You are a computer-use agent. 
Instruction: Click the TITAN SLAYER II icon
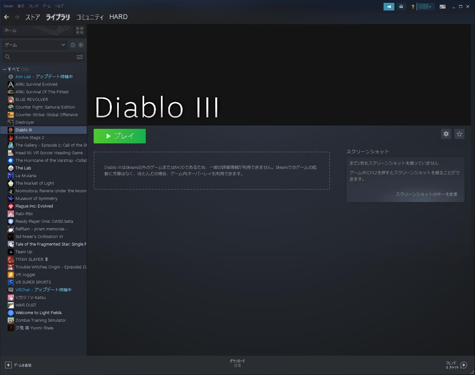click(x=11, y=260)
